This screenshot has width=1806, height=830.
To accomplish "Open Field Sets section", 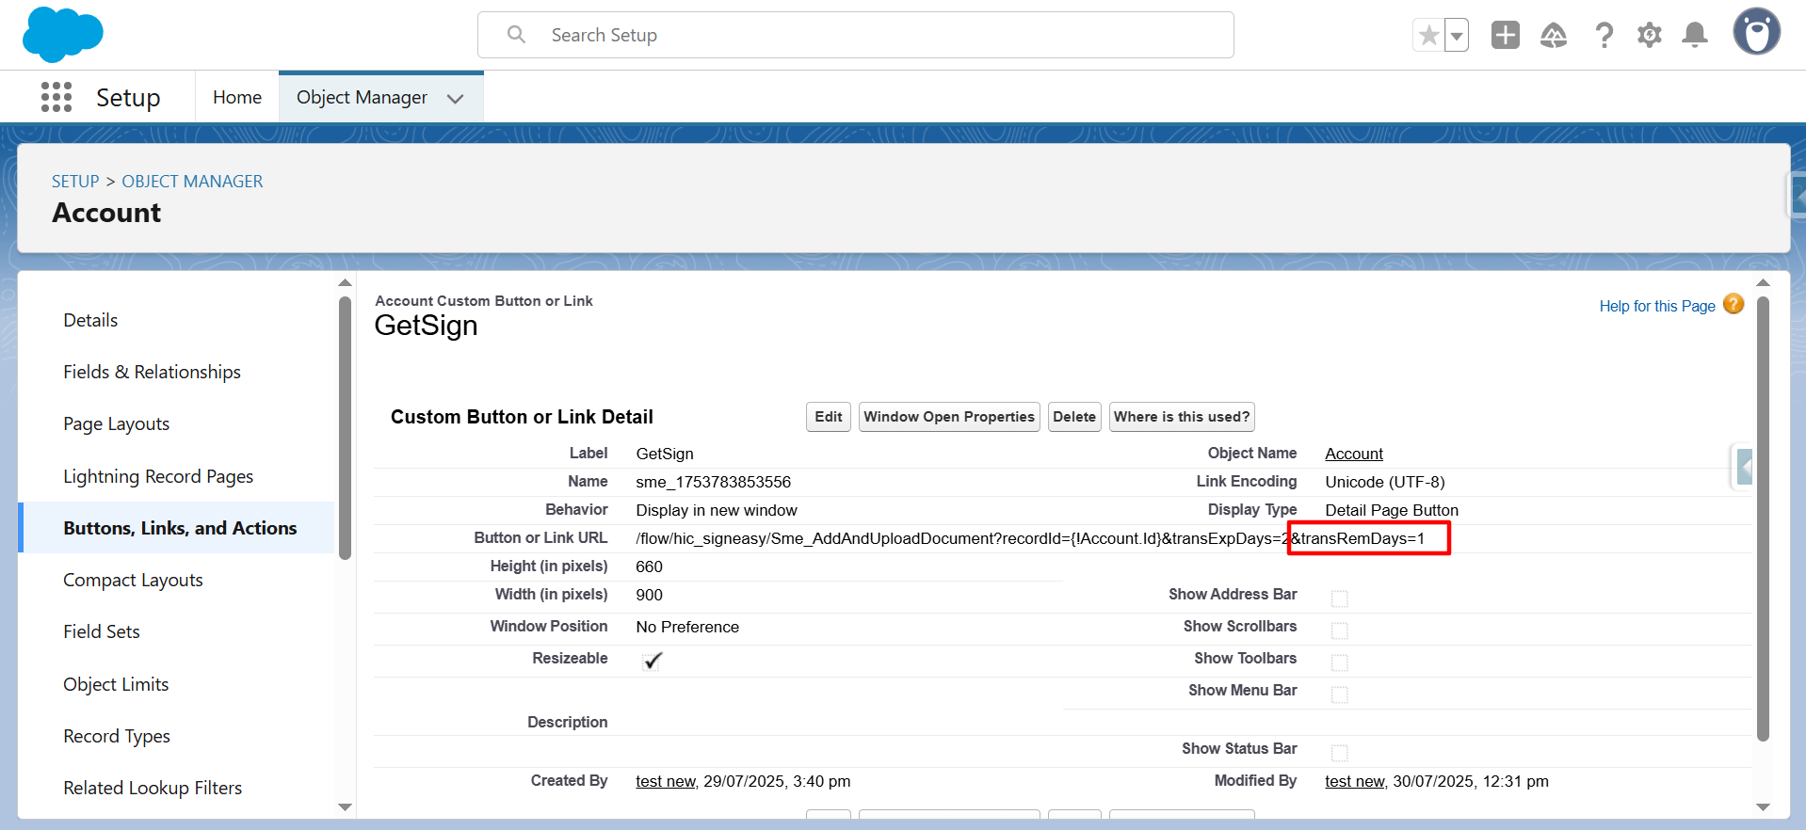I will (x=102, y=631).
